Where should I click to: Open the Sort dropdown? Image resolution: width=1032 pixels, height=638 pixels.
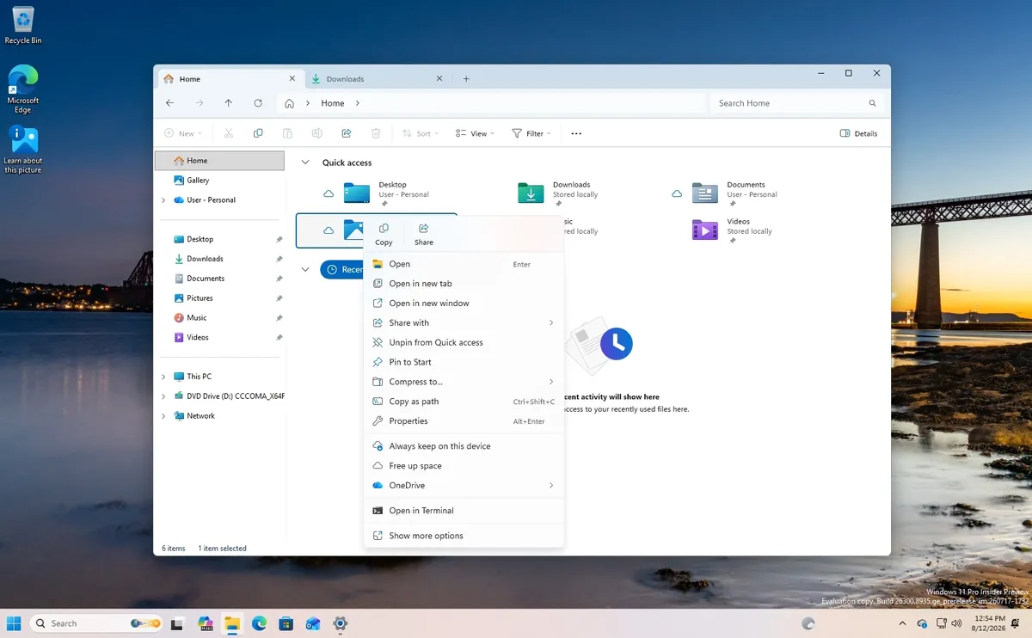click(x=421, y=133)
